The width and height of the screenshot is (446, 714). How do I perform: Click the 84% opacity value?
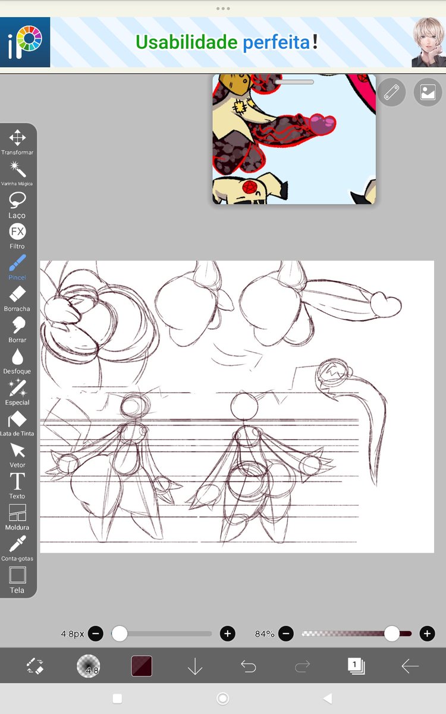[x=264, y=634]
